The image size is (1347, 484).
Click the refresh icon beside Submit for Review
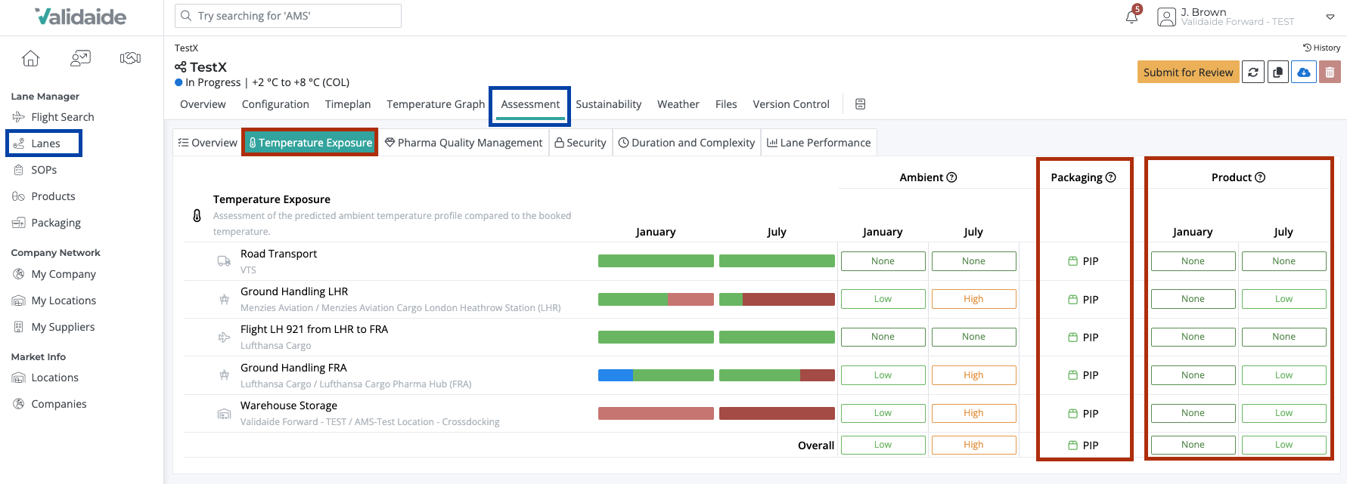pyautogui.click(x=1253, y=72)
